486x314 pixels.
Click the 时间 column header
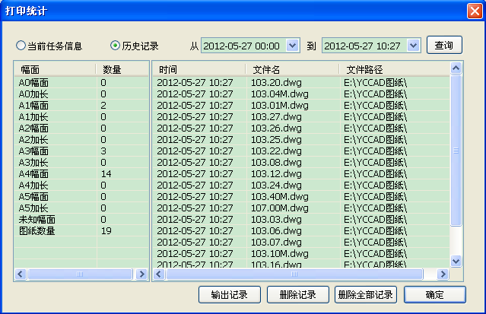point(199,69)
